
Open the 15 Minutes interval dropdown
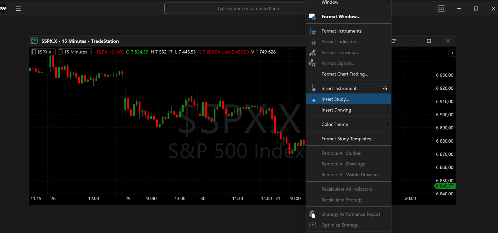pos(75,52)
